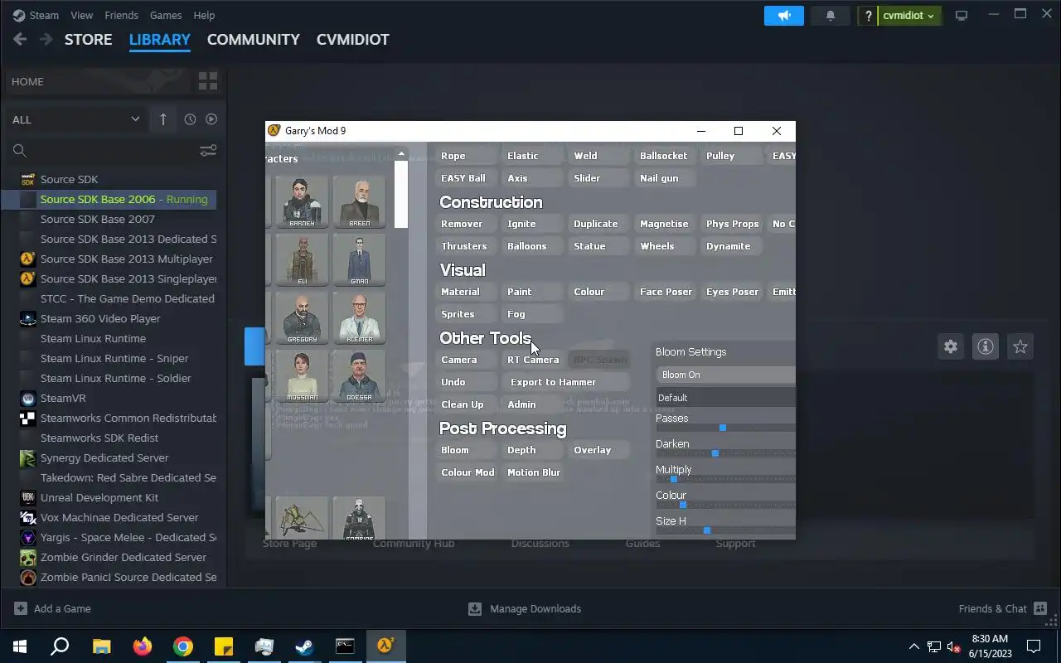This screenshot has height=663, width=1061.
Task: Click the sort ascending arrow in library
Action: tap(162, 119)
